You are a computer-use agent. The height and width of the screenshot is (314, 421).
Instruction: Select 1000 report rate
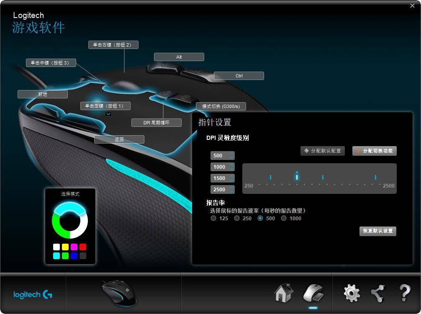coord(284,218)
